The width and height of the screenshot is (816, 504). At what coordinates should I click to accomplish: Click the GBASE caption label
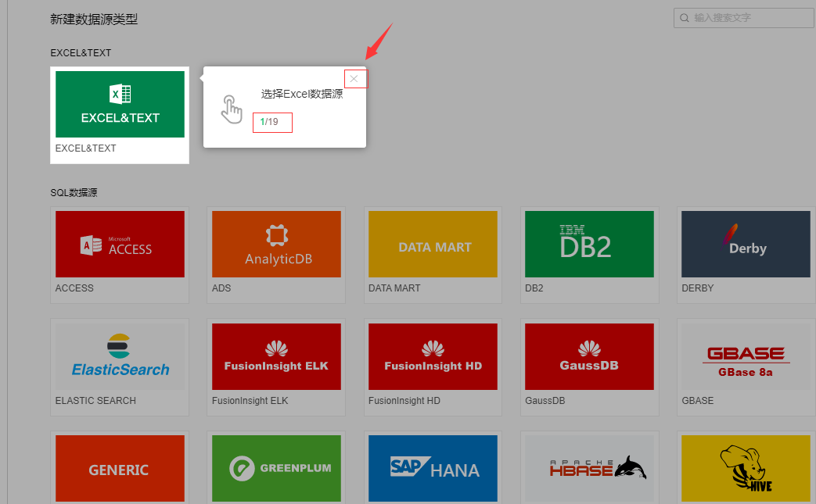(698, 401)
